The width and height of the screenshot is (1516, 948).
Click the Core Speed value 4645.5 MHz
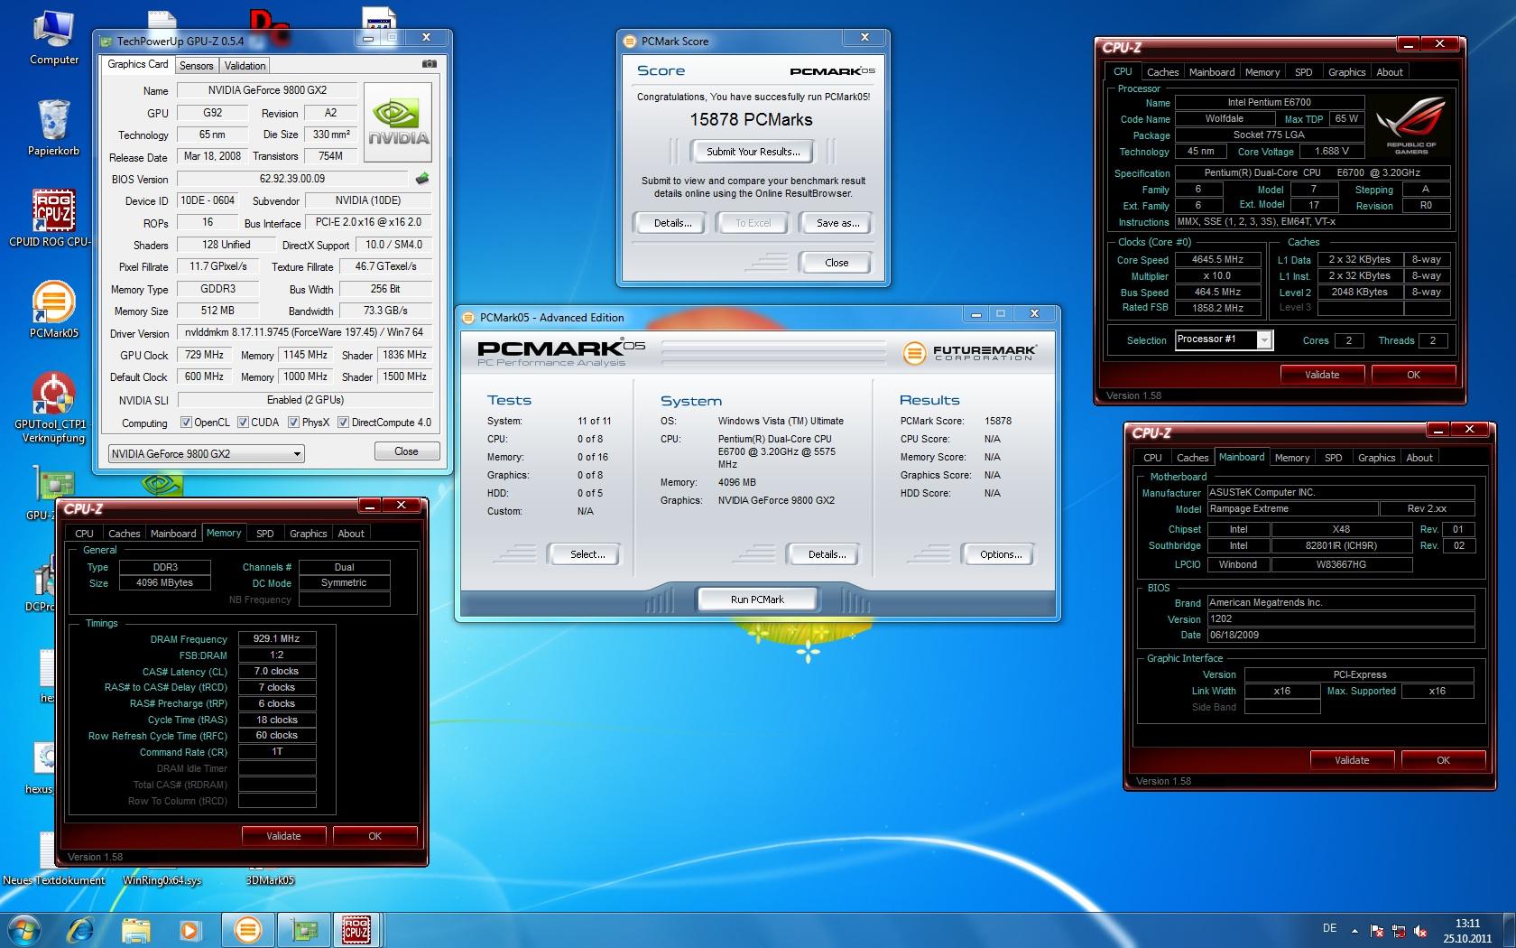pyautogui.click(x=1217, y=260)
